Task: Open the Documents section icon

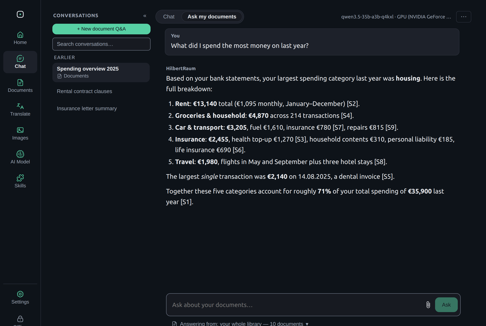Action: [x=20, y=82]
